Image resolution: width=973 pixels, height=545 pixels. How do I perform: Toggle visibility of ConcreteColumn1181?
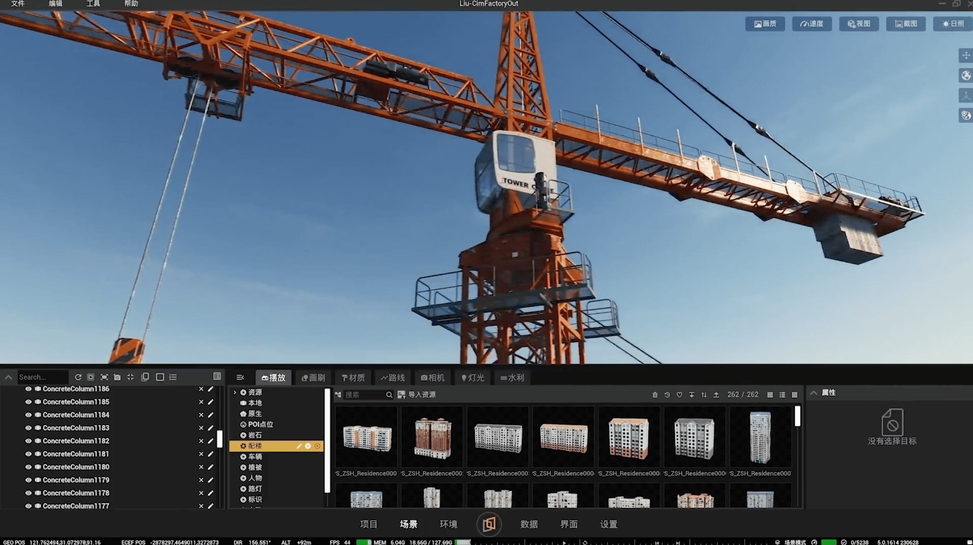(x=28, y=453)
